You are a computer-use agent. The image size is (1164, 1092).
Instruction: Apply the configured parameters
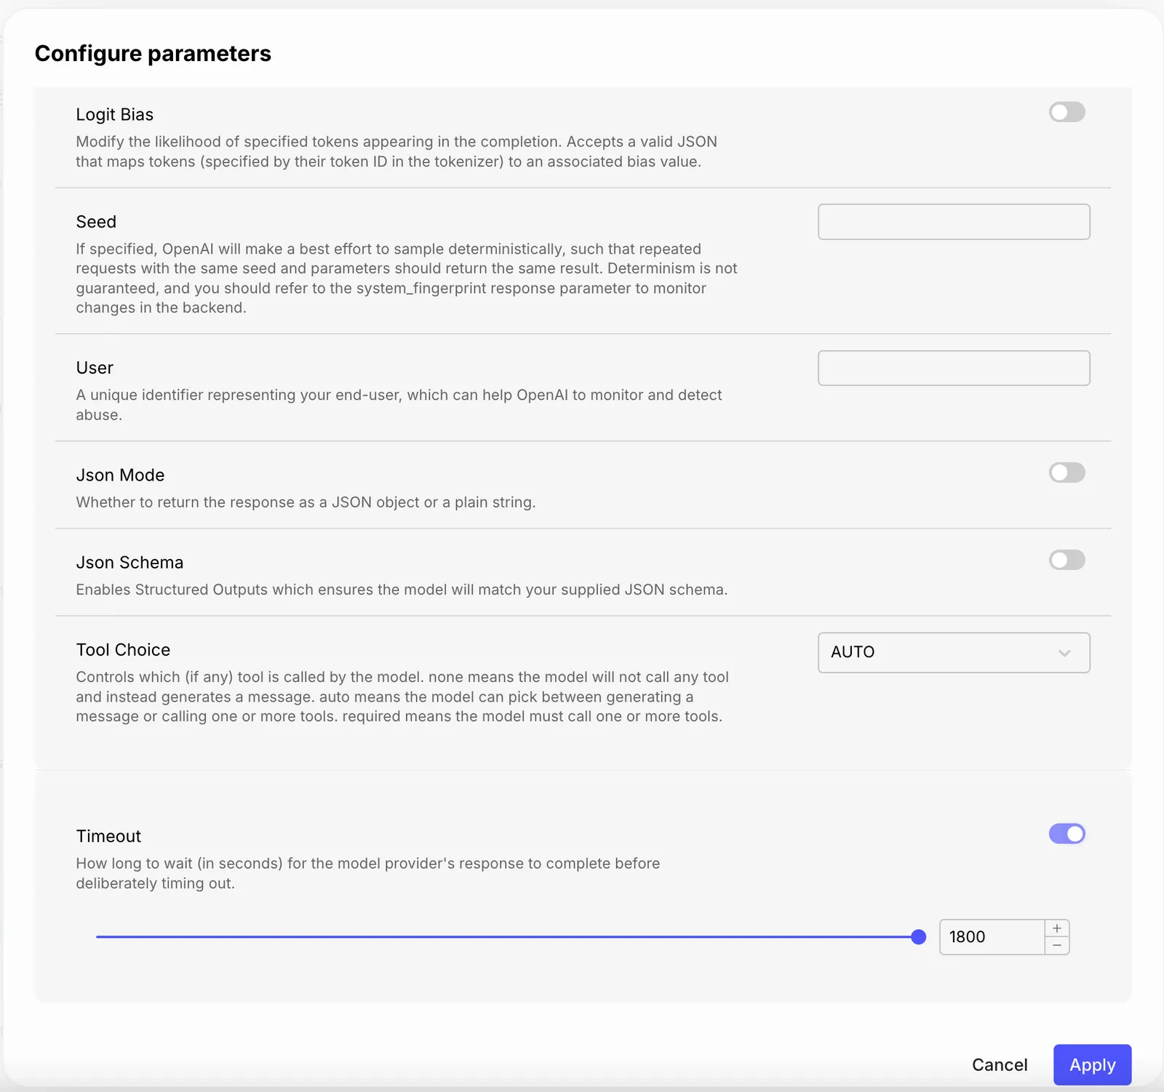tap(1092, 1065)
